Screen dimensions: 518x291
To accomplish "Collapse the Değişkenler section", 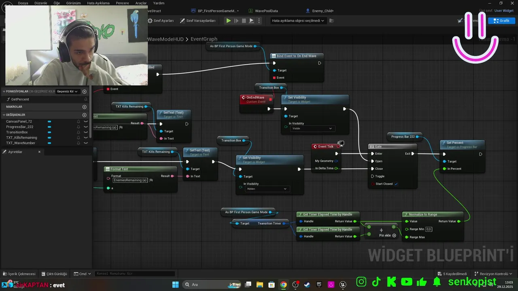I will point(4,115).
